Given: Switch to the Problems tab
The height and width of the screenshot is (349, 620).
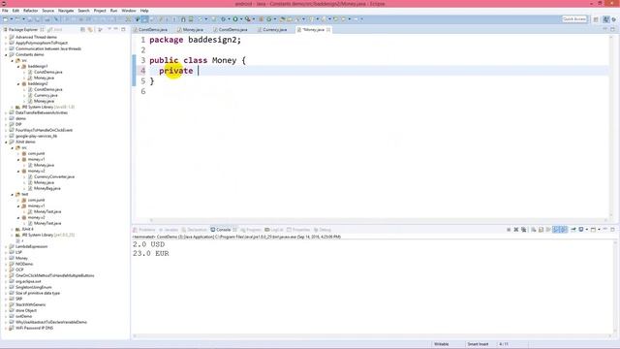Looking at the screenshot, I should click(x=144, y=230).
